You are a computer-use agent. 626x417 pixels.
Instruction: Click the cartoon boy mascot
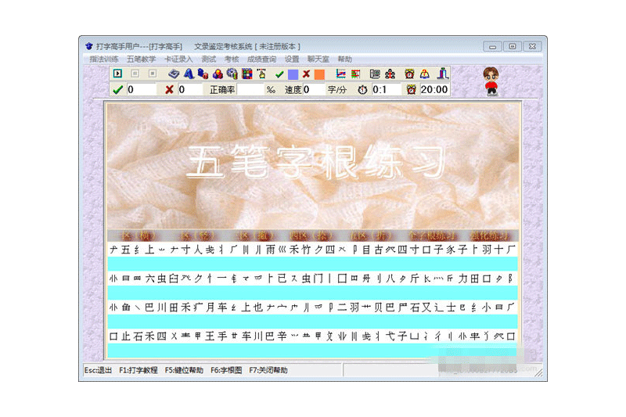pyautogui.click(x=491, y=81)
